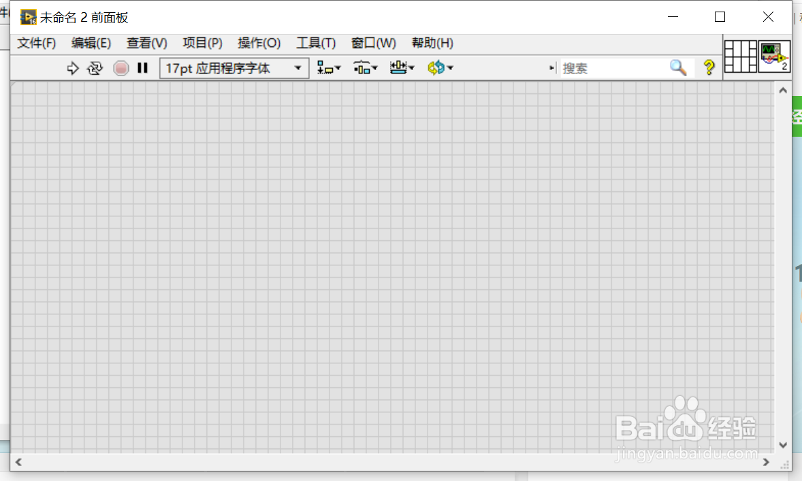Click the connector pane grid
This screenshot has height=481, width=802.
741,56
